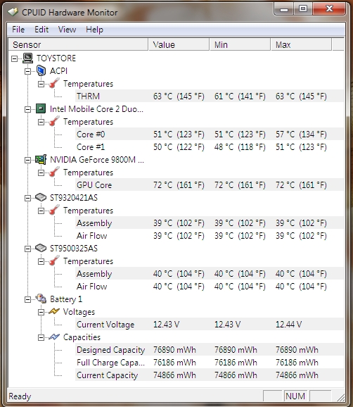Select the ACPI monitor icon
This screenshot has height=407, width=353.
41,71
